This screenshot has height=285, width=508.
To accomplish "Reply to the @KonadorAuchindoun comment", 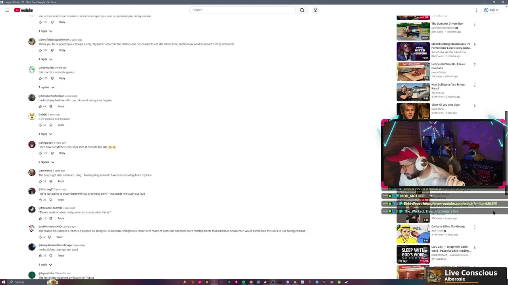I will coord(61,106).
